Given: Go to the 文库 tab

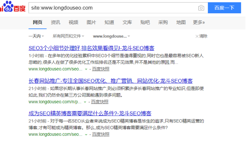Looking at the screenshot, I should coord(128,22).
